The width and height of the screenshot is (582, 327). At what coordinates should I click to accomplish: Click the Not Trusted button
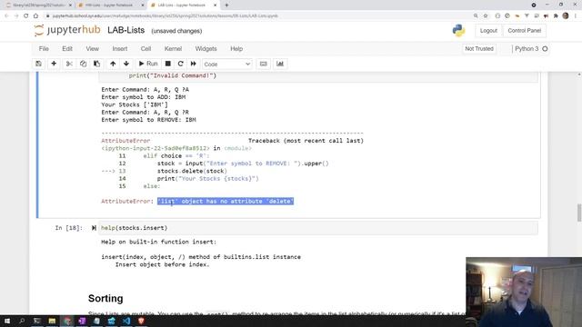pos(479,48)
